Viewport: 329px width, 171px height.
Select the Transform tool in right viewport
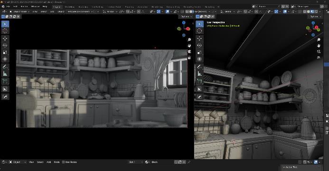point(199,59)
